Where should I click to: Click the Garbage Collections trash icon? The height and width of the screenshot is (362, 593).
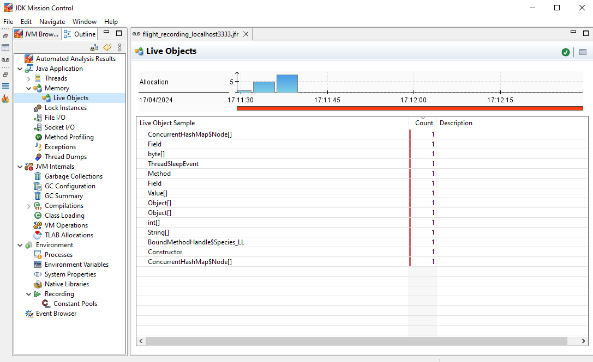click(38, 176)
